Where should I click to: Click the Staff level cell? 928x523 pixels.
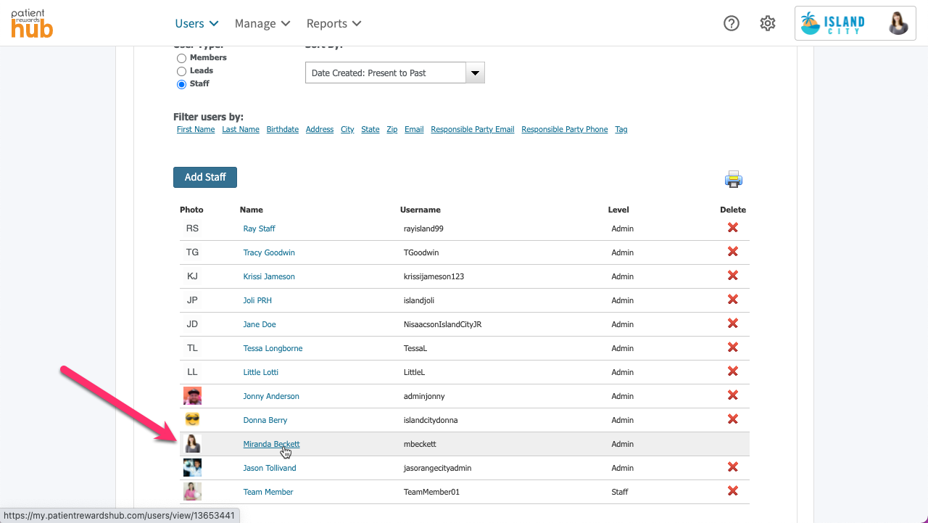tap(620, 492)
